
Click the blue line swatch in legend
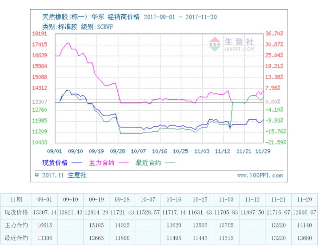pyautogui.click(x=76, y=163)
